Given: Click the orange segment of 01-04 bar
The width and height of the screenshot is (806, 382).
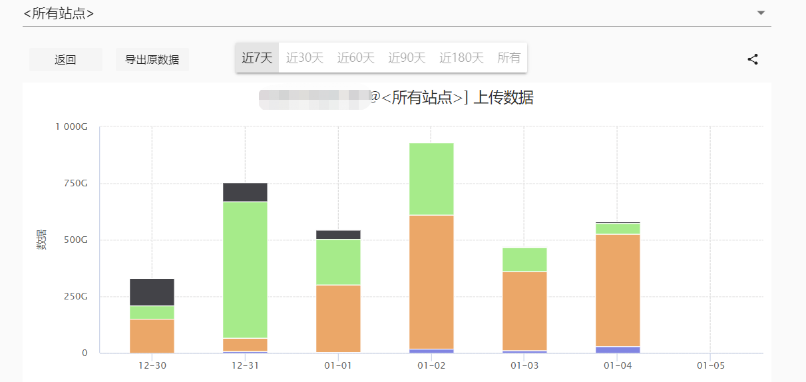Looking at the screenshot, I should click(618, 291).
